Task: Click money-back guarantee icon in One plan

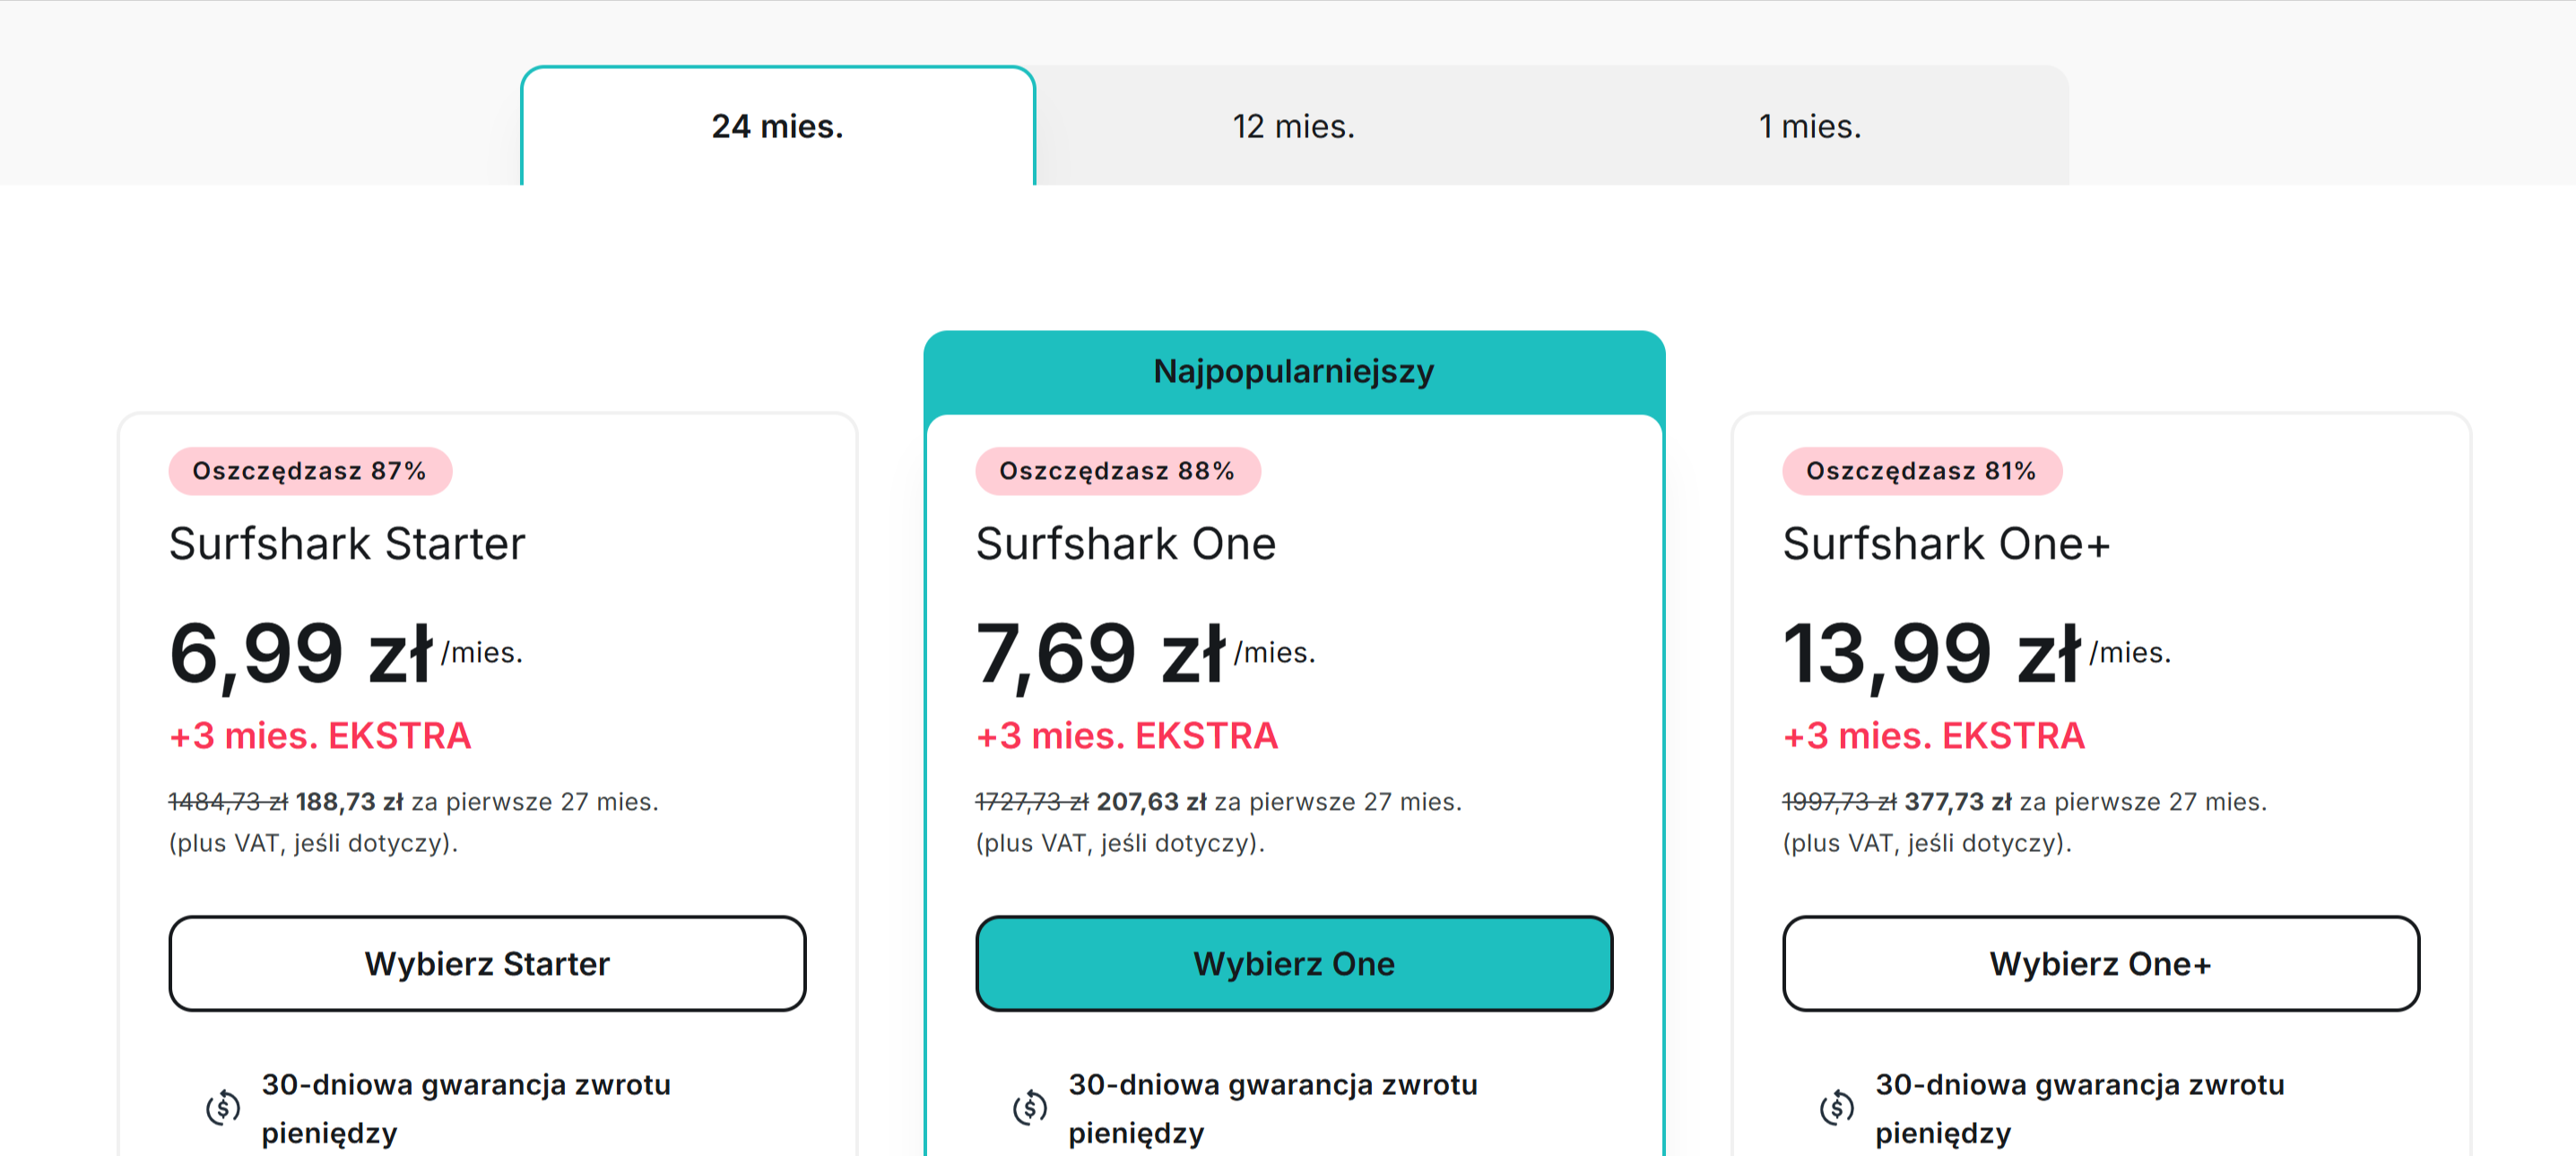Action: 1030,1107
